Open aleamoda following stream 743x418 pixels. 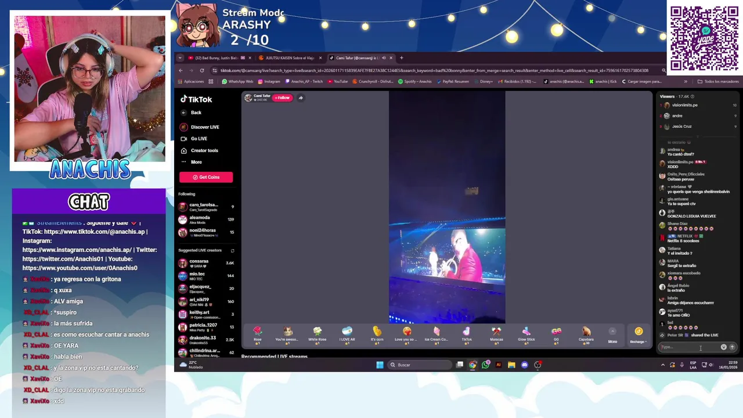[x=206, y=219]
